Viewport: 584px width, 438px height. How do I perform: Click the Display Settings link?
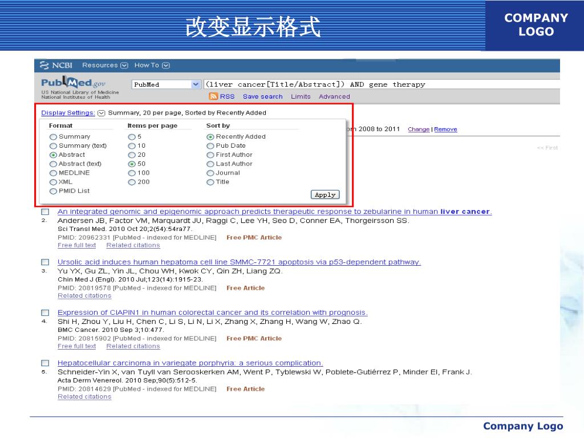68,113
